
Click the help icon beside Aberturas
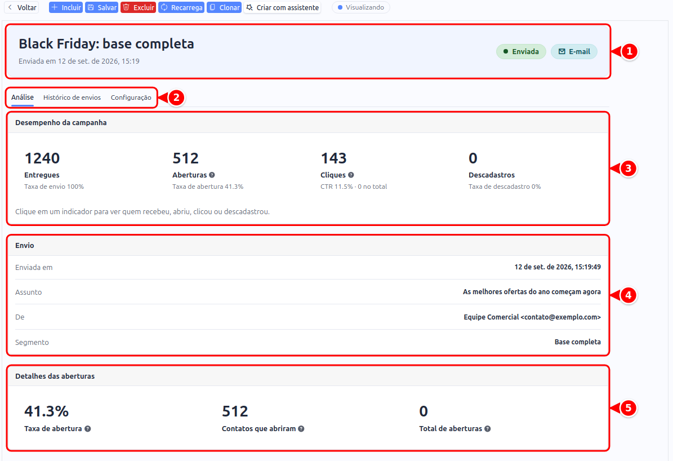(212, 175)
